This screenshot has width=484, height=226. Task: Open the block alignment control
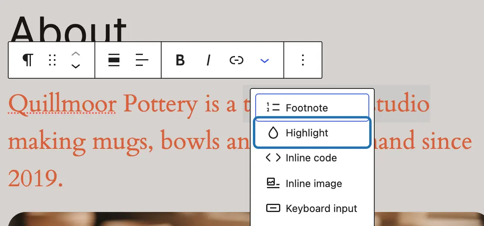(x=114, y=60)
